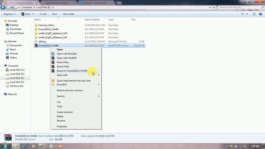Select win64_11gR2_database_2of2 folder
This screenshot has width=265, height=149.
[x=53, y=37]
